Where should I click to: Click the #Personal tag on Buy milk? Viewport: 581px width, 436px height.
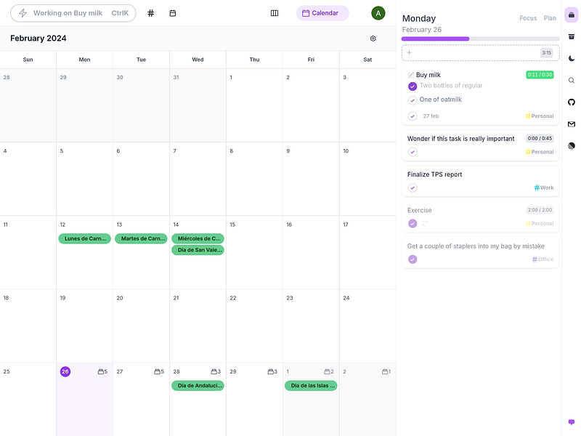pos(540,116)
